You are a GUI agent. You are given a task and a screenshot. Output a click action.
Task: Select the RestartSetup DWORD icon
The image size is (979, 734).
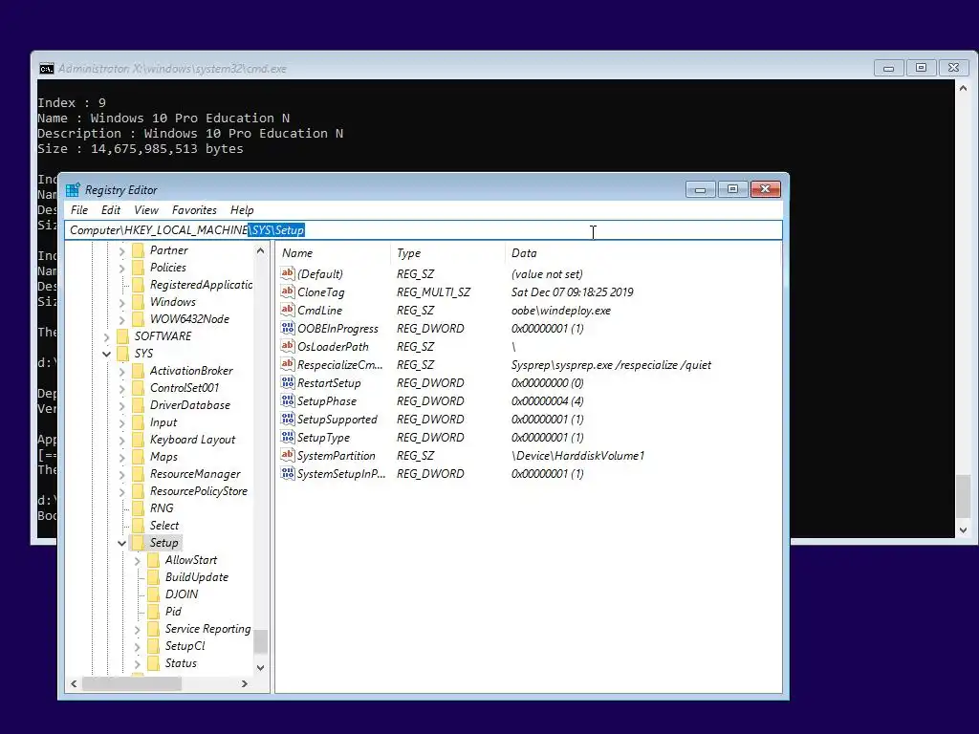[x=287, y=382]
